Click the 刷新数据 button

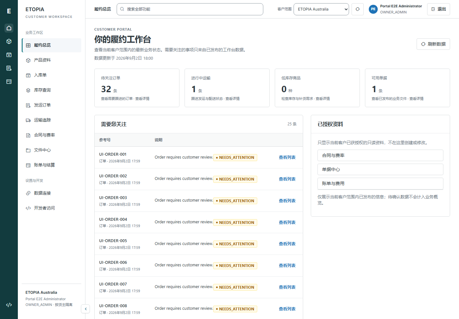[x=433, y=44]
